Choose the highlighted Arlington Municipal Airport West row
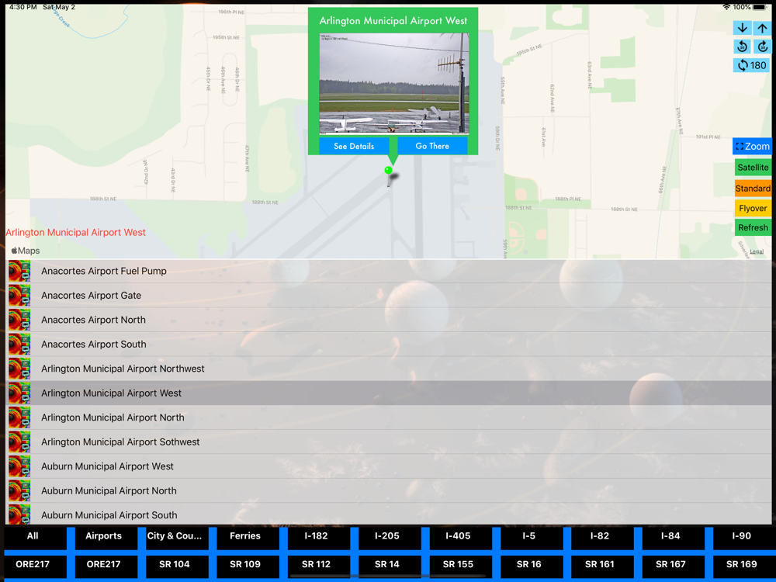 pyautogui.click(x=389, y=393)
